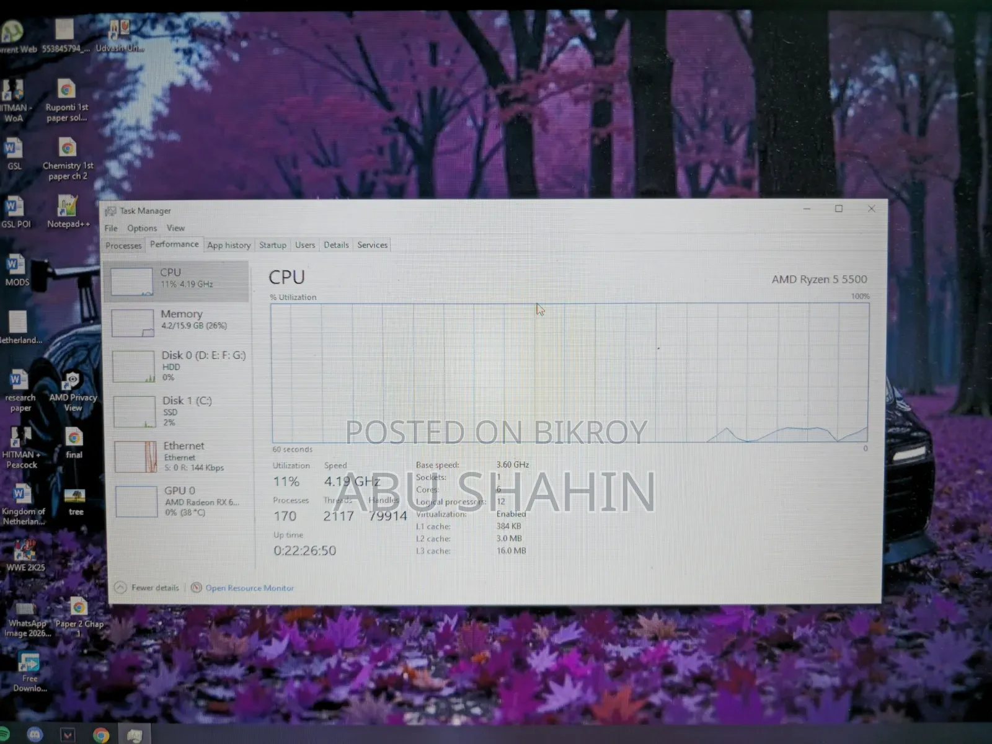This screenshot has height=744, width=992.
Task: Select Disk 1 (C:) SSD item
Action: click(x=181, y=411)
